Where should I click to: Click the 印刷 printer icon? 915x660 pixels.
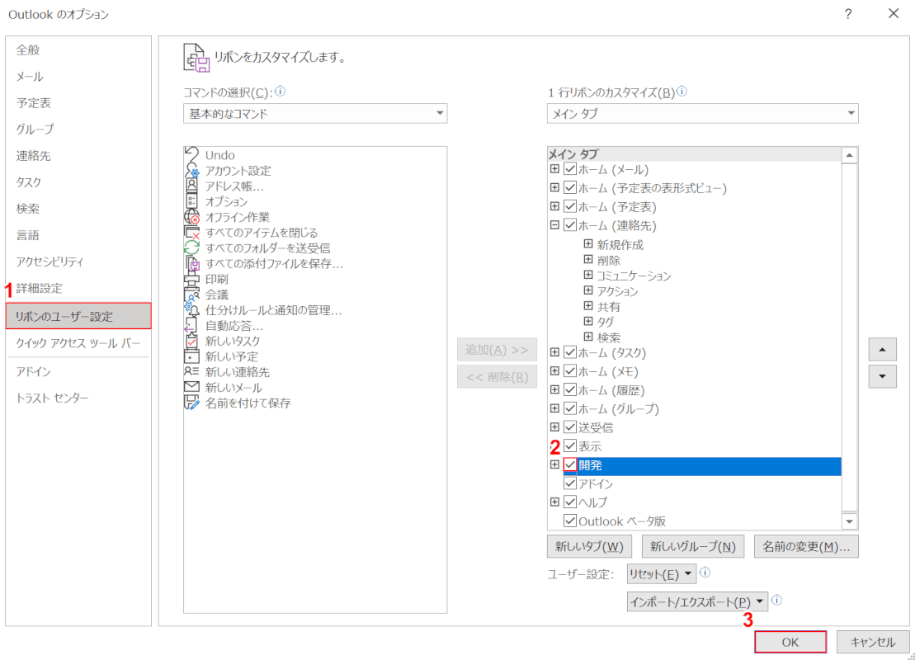click(191, 279)
